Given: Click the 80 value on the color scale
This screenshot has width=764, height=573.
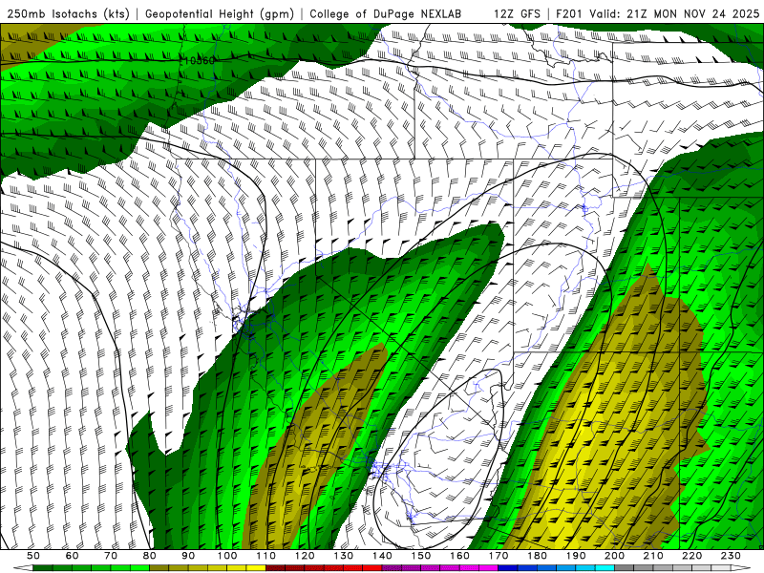Looking at the screenshot, I should point(150,556).
